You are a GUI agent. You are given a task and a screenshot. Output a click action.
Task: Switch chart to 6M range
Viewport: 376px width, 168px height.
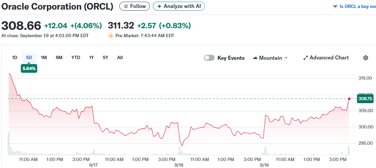pyautogui.click(x=59, y=57)
